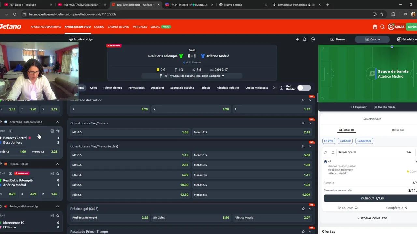417x234 pixels.
Task: Open stream icon for Barracas Central match
Action: click(x=10, y=131)
